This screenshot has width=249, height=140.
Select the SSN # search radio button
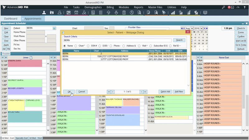(88, 46)
